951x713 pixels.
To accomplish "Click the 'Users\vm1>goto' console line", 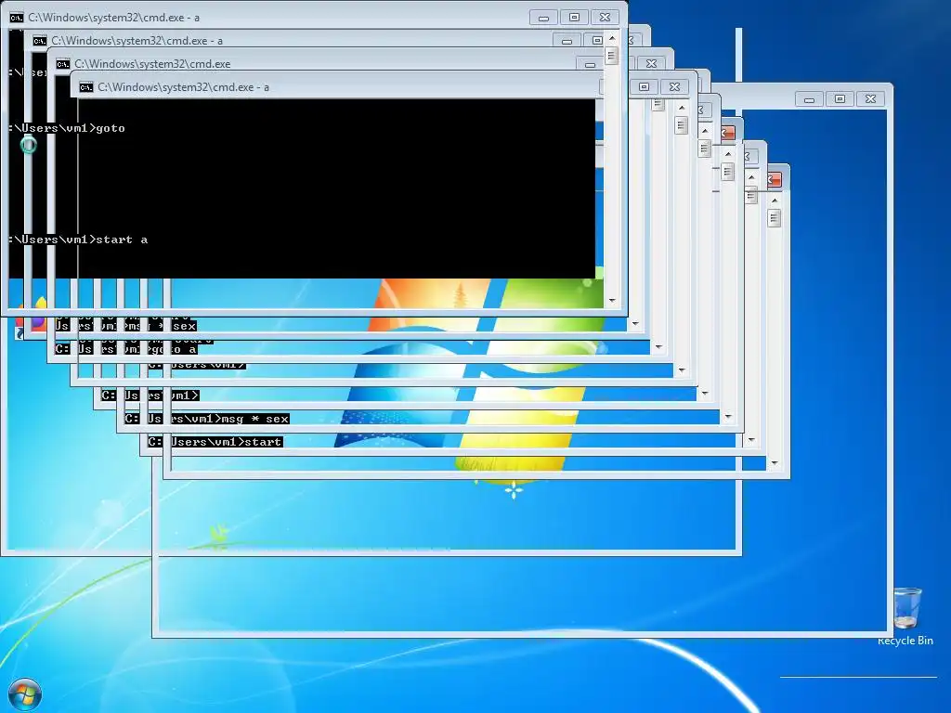I will click(67, 128).
